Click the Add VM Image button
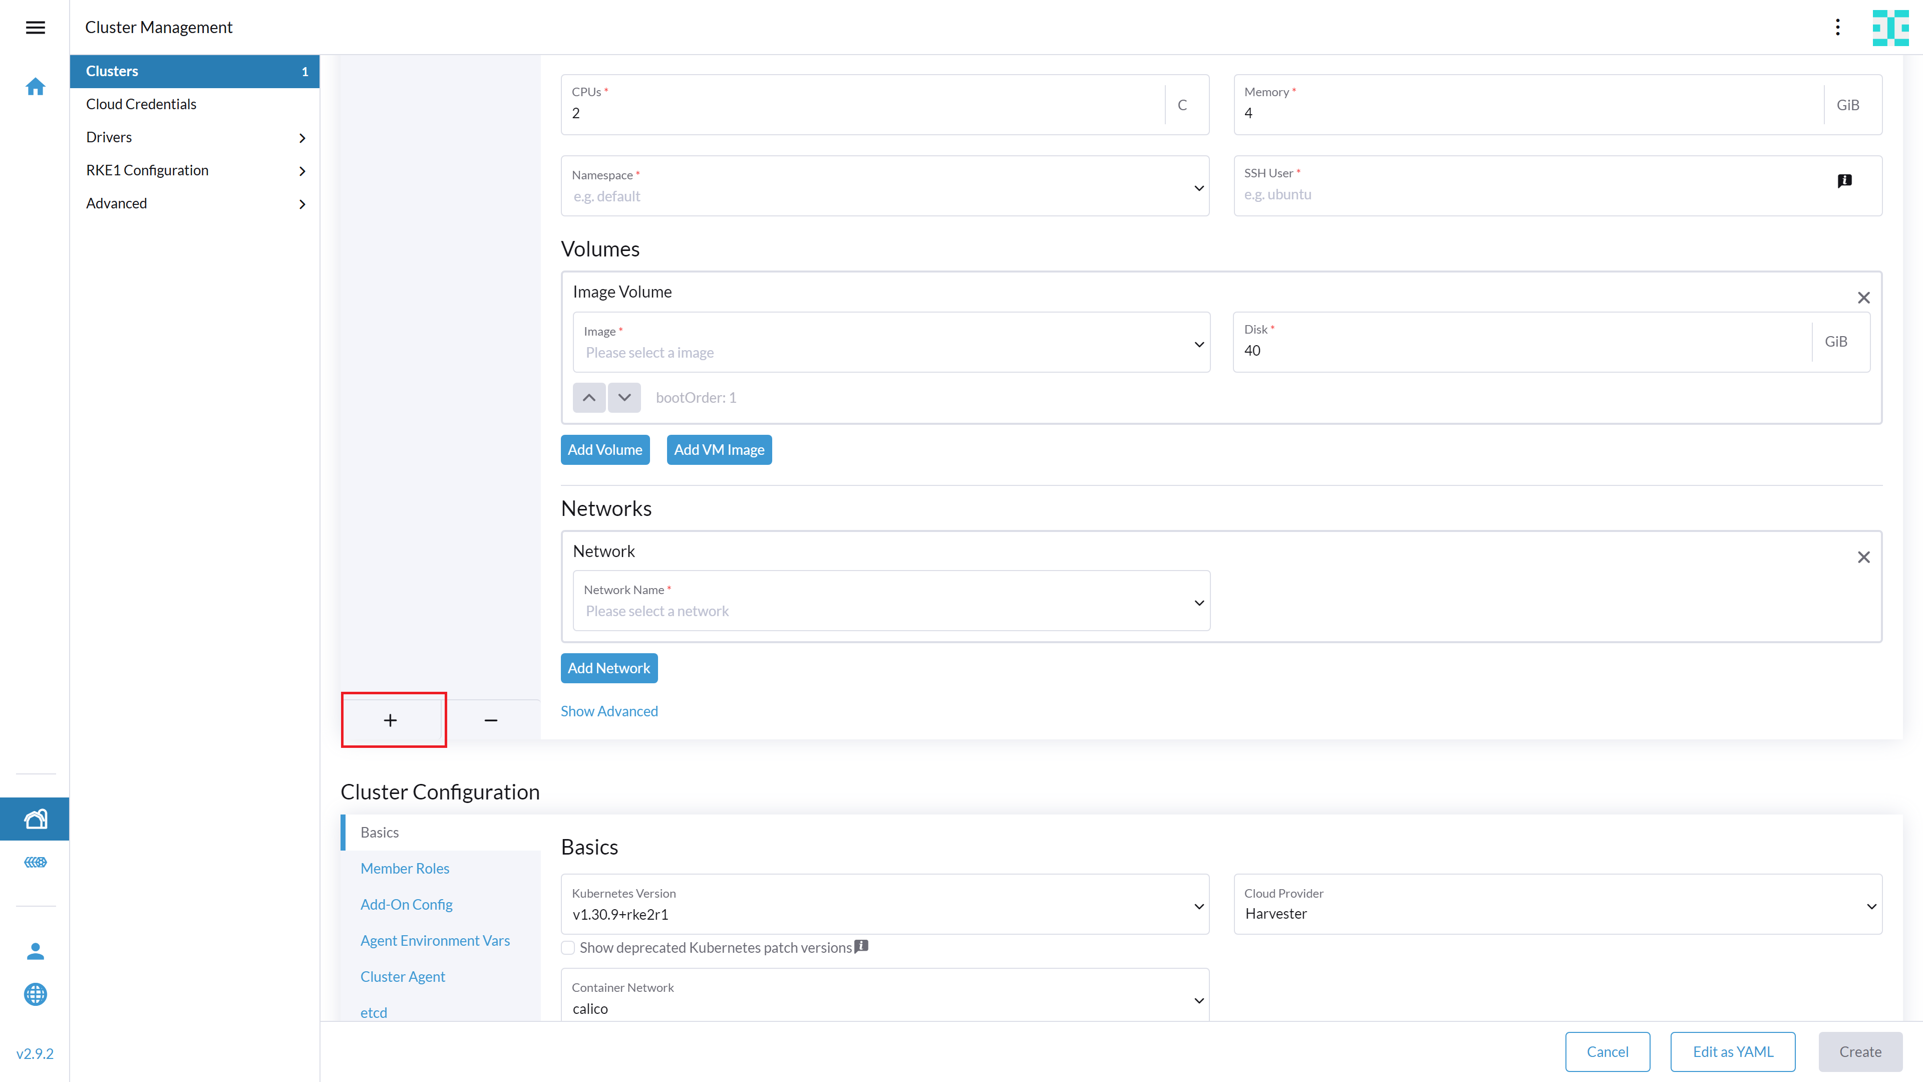Screen dimensions: 1923x1082 point(719,449)
